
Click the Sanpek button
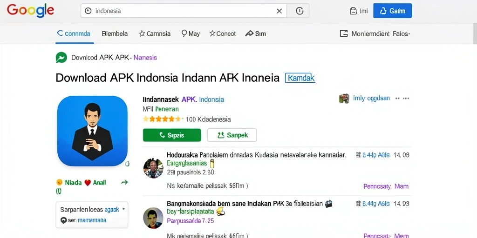(x=232, y=135)
